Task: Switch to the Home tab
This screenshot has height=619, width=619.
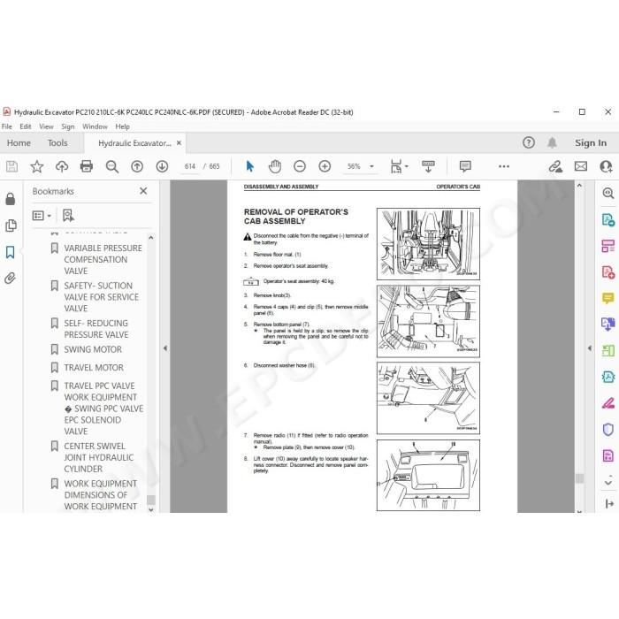Action: (19, 143)
